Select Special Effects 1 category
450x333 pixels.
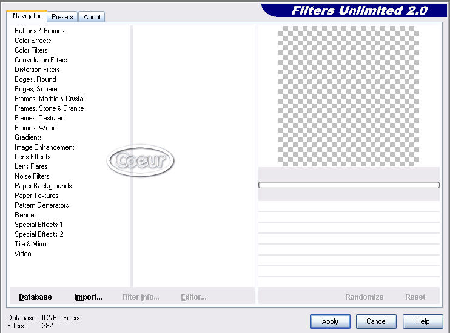pos(38,225)
